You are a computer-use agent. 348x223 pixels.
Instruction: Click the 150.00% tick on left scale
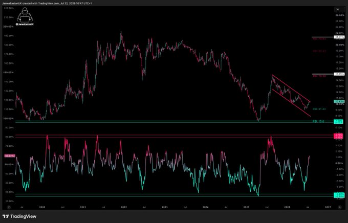pyautogui.click(x=9, y=72)
